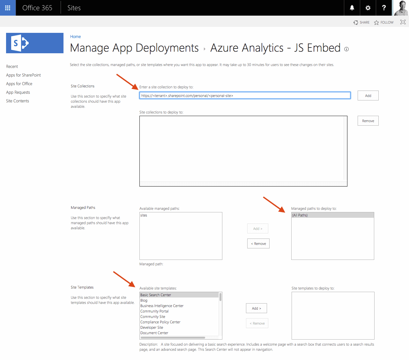Click the site templates to deploy listbox
Image resolution: width=409 pixels, height=360 pixels.
[x=333, y=316]
